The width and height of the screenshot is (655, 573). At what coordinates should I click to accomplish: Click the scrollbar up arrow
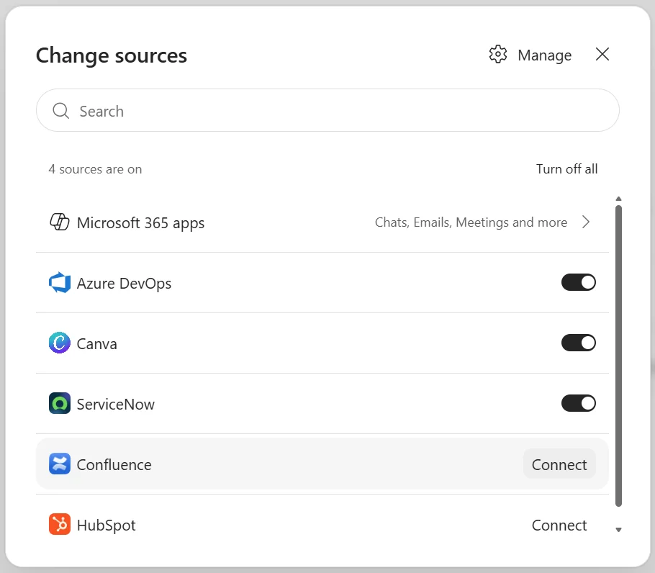tap(619, 199)
